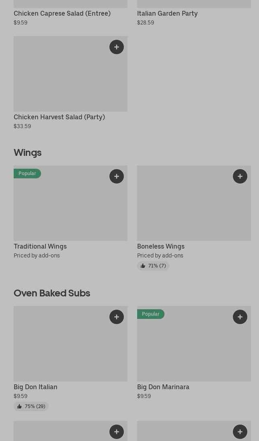Viewport: 259px width, 441px height.
Task: Open Traditional Wings item image
Action: (x=70, y=209)
